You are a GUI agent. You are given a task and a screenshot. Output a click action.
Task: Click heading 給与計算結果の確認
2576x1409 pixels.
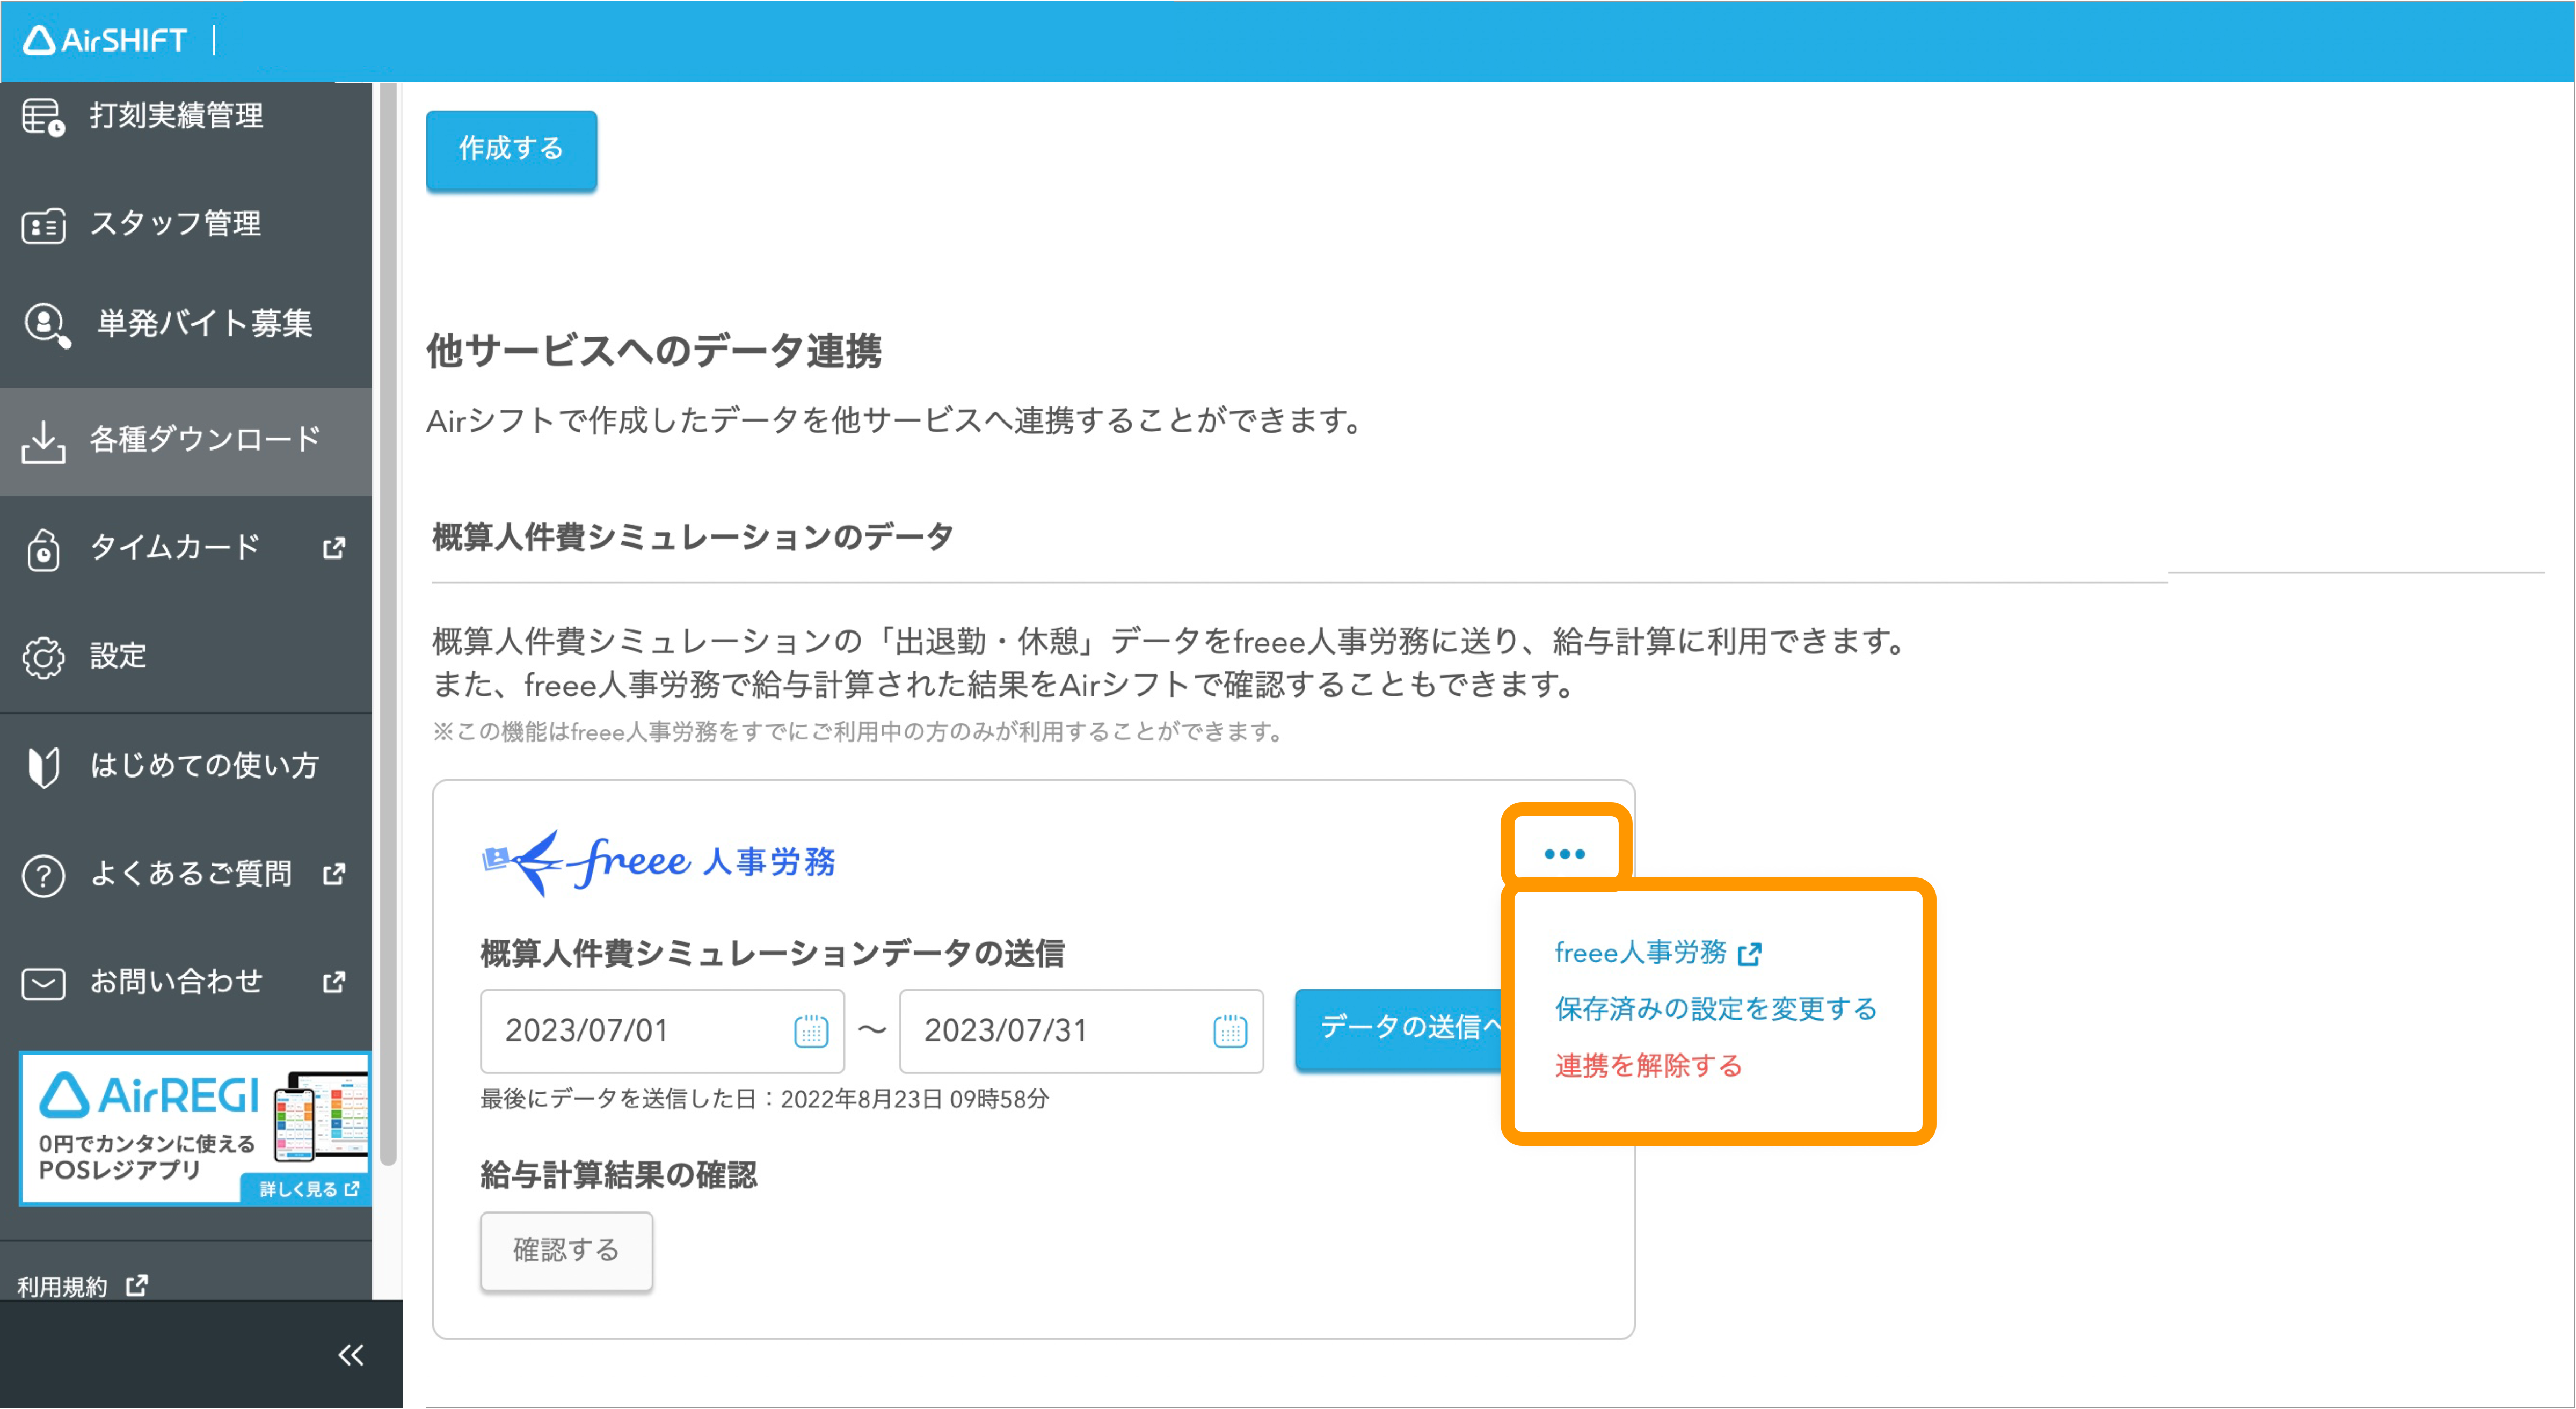(x=618, y=1175)
